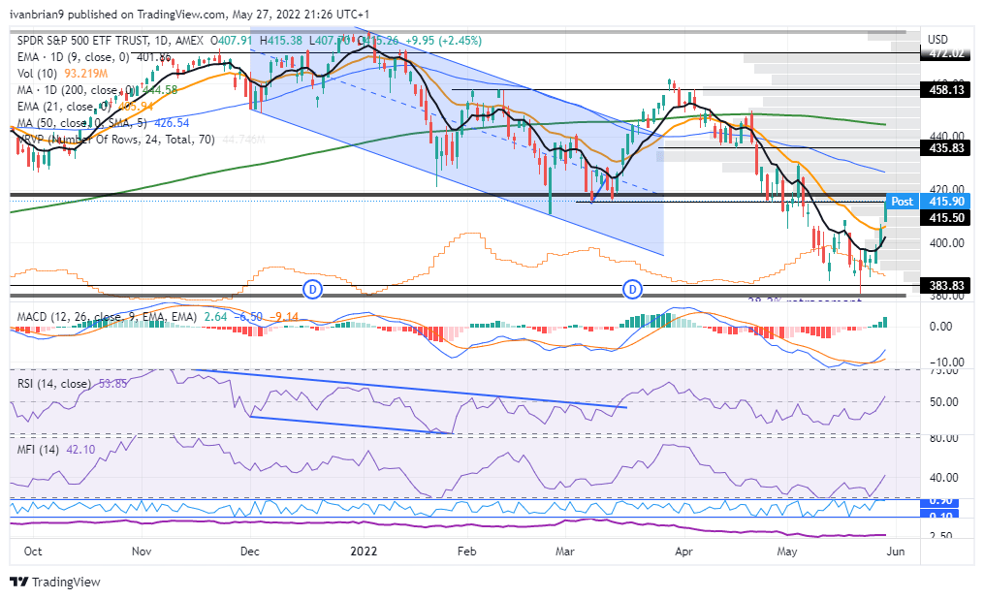Viewport: 984px width, 599px height.
Task: Click the Apr label on the time axis
Action: point(683,552)
